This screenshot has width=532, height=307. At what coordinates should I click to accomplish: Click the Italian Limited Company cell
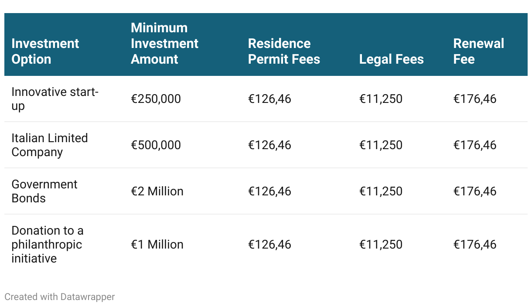pyautogui.click(x=50, y=145)
